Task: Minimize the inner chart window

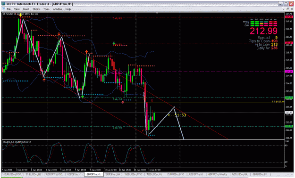Action: pos(284,9)
